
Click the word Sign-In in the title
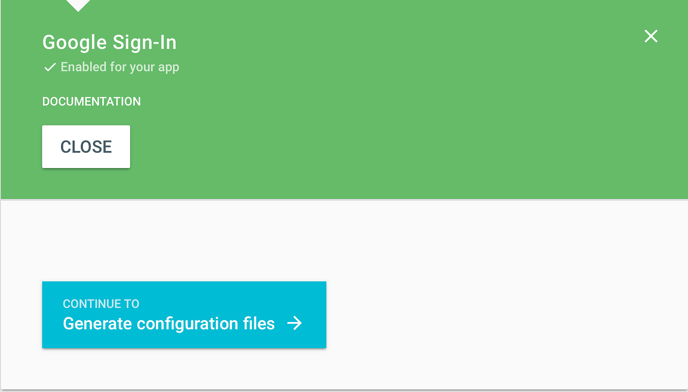pos(144,43)
